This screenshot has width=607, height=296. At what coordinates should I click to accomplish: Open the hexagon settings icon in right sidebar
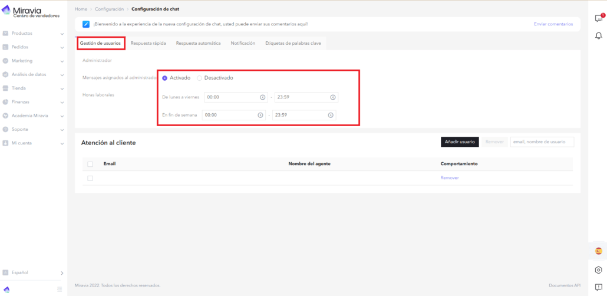pyautogui.click(x=598, y=270)
